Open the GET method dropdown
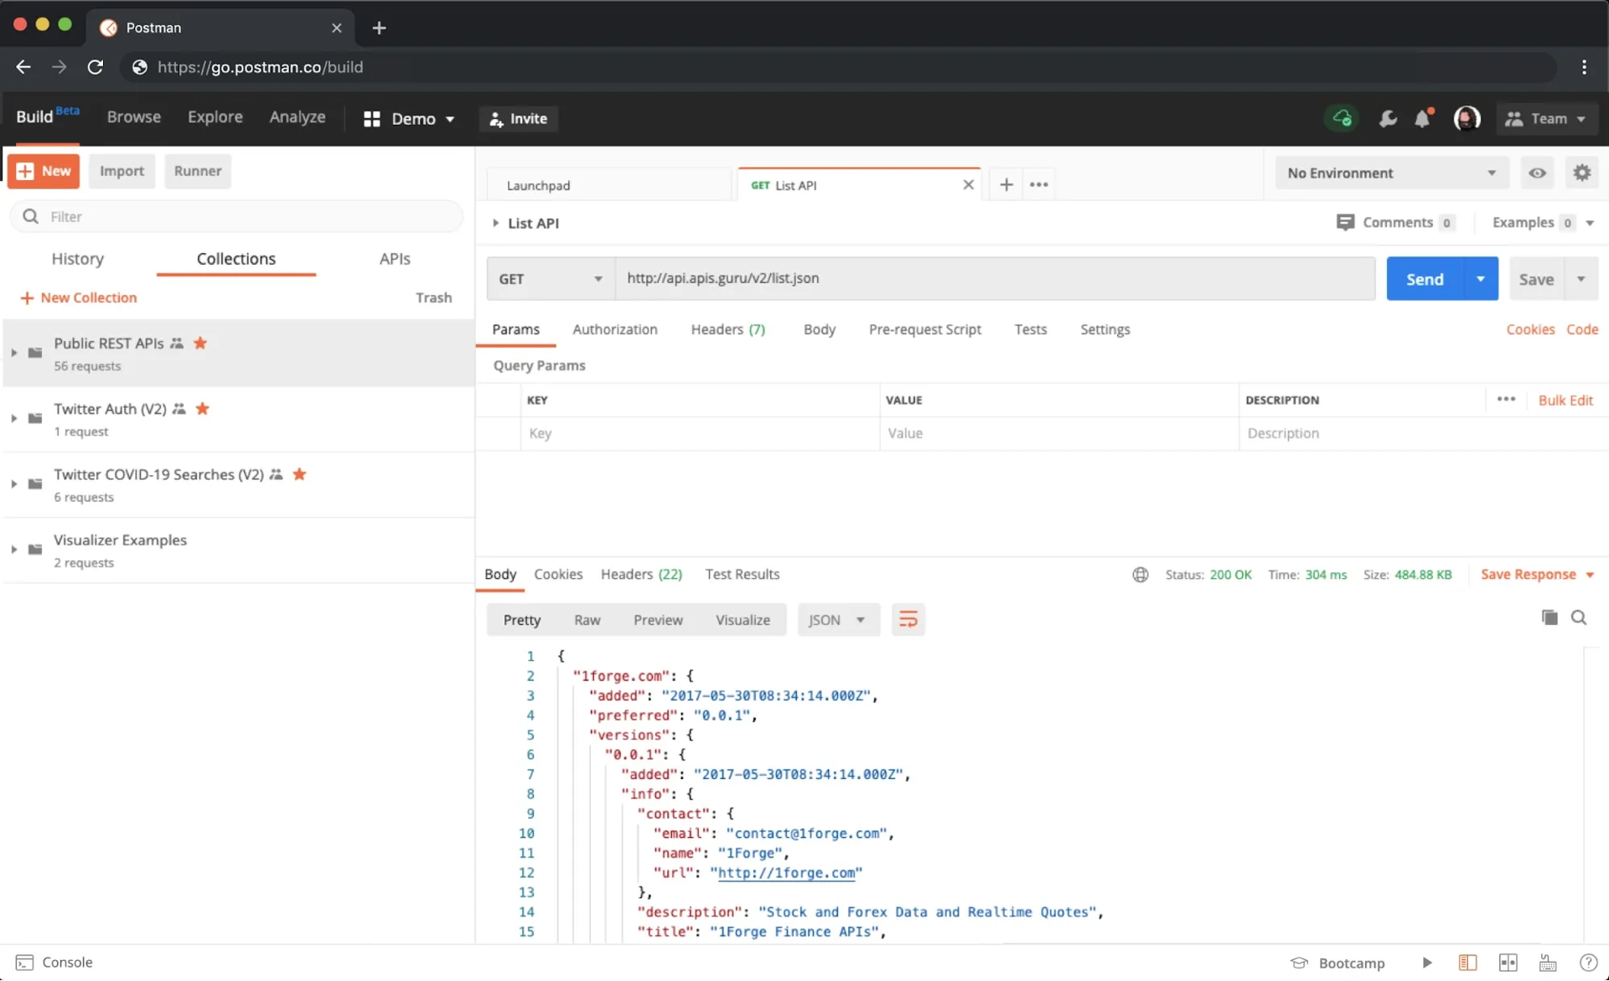The height and width of the screenshot is (981, 1609). (x=550, y=279)
